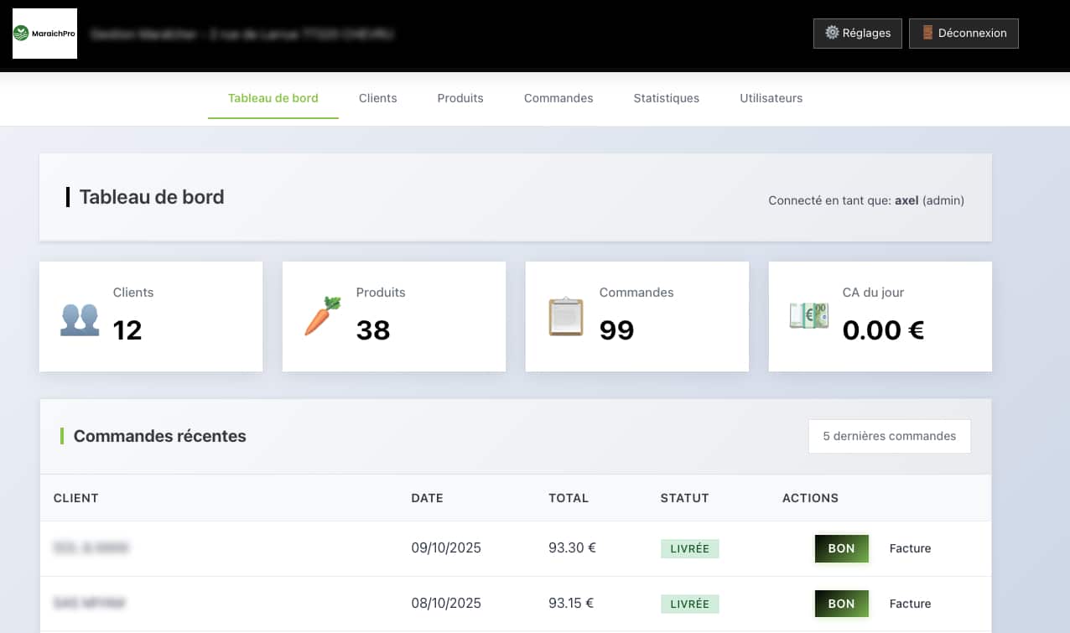
Task: Select the Utilisateurs tab
Action: point(771,98)
